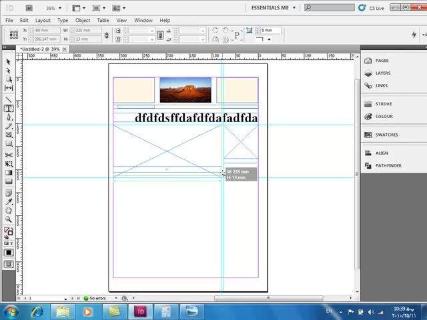Select the Page tool
The width and height of the screenshot is (427, 320).
click(x=9, y=79)
